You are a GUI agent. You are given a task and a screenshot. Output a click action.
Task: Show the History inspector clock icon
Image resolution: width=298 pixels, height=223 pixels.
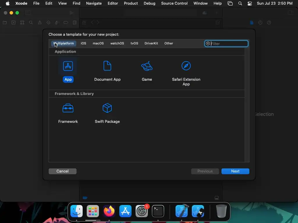pos(260,23)
